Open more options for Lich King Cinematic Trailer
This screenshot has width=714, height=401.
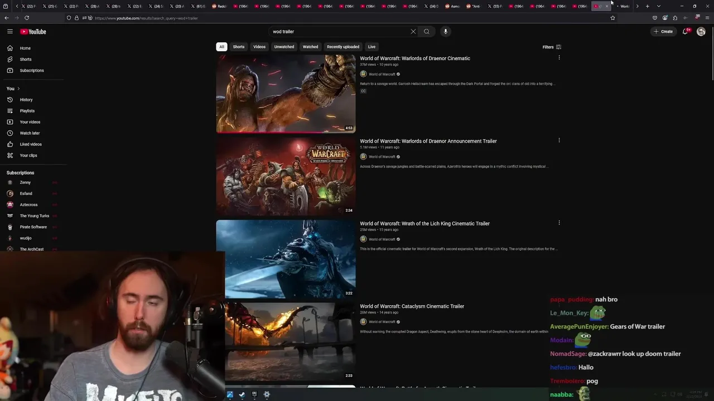[x=559, y=223]
